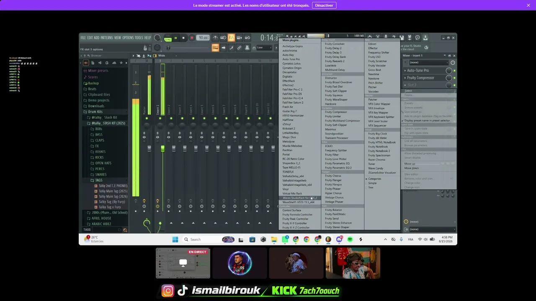This screenshot has height=301, width=536.
Task: Choose Fruity Limiter from plugin list
Action: tap(333, 116)
